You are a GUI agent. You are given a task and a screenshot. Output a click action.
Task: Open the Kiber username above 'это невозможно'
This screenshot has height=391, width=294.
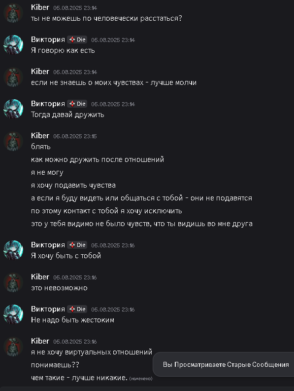point(40,277)
